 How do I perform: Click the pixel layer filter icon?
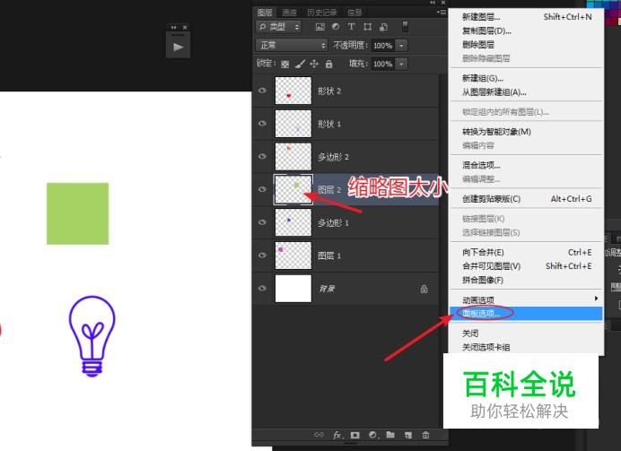click(x=320, y=27)
